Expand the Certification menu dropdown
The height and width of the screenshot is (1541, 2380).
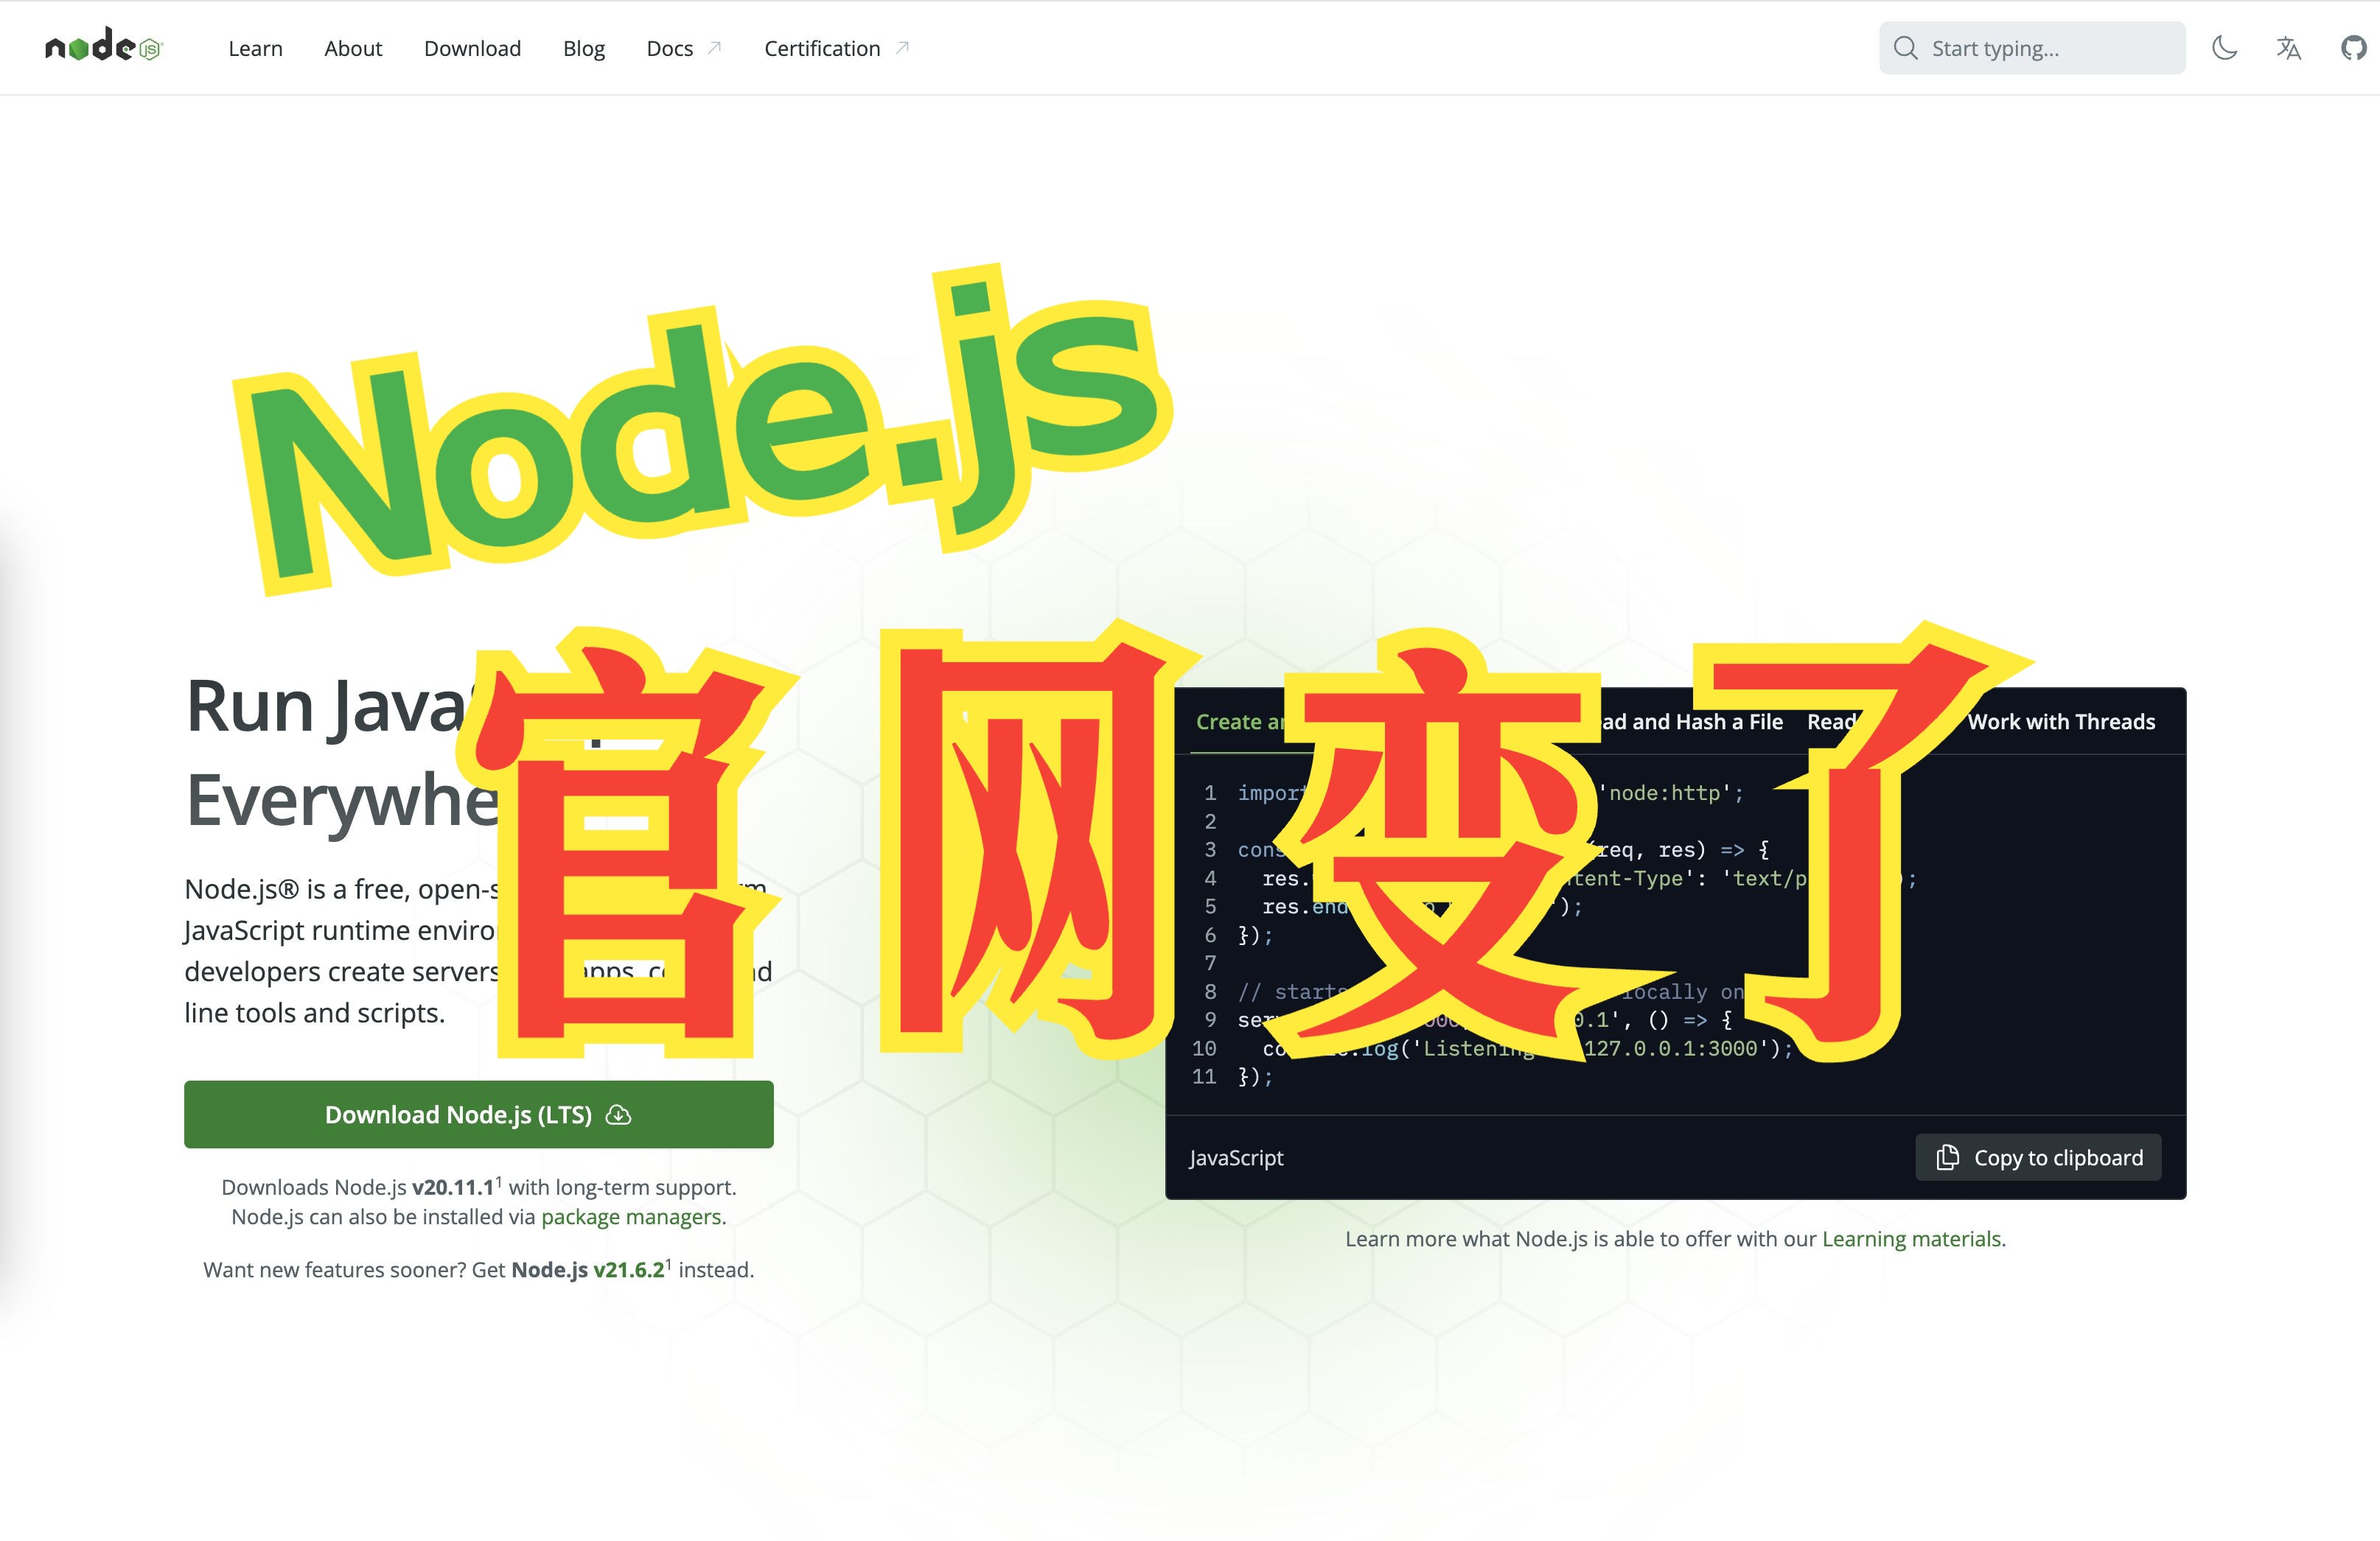(823, 47)
